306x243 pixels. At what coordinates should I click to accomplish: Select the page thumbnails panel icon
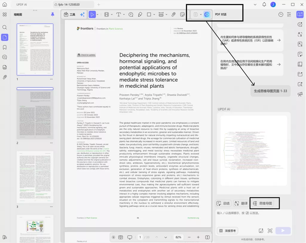[x=5, y=37]
